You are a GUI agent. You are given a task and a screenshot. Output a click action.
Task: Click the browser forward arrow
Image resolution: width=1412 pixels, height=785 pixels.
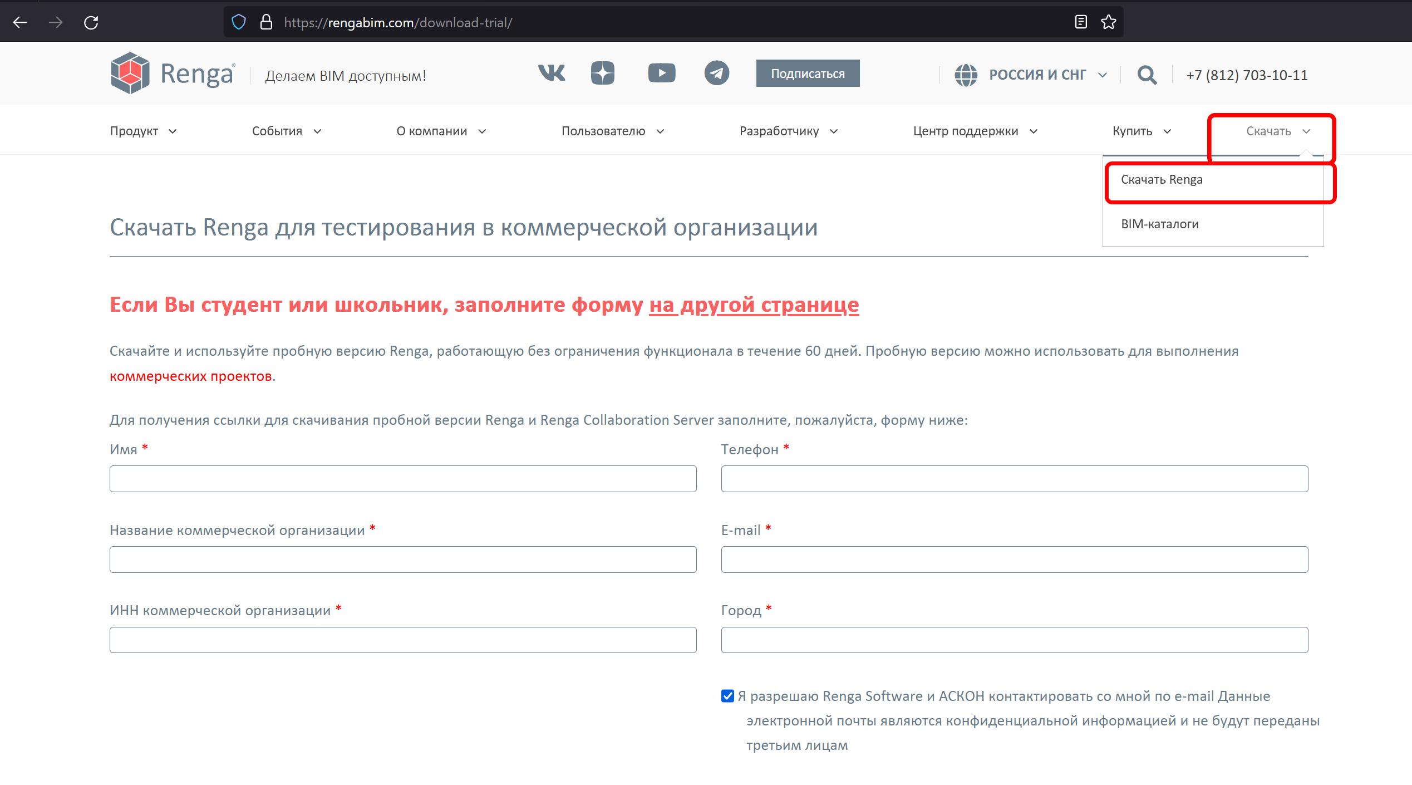click(x=56, y=23)
